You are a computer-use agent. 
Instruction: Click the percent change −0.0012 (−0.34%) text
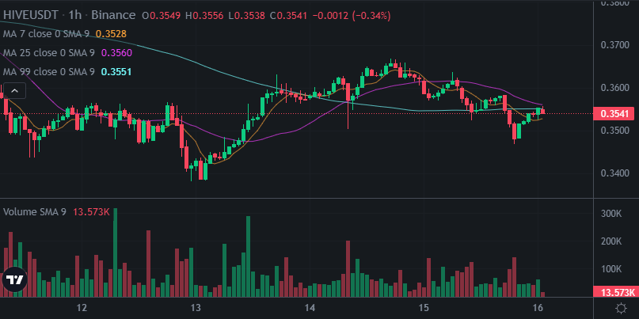click(352, 16)
